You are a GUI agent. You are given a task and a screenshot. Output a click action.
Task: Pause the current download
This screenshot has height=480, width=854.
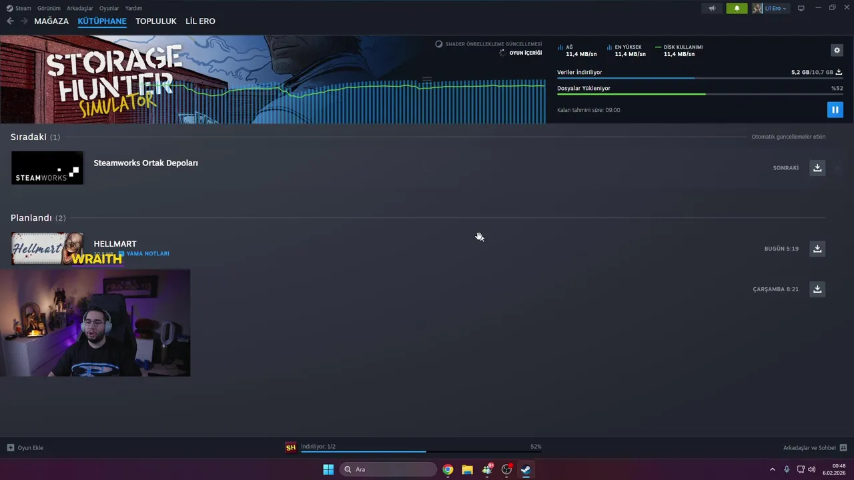click(835, 110)
